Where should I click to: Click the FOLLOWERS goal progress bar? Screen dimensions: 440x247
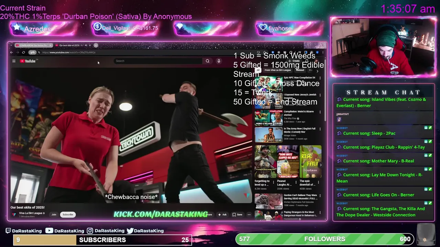tap(324, 239)
